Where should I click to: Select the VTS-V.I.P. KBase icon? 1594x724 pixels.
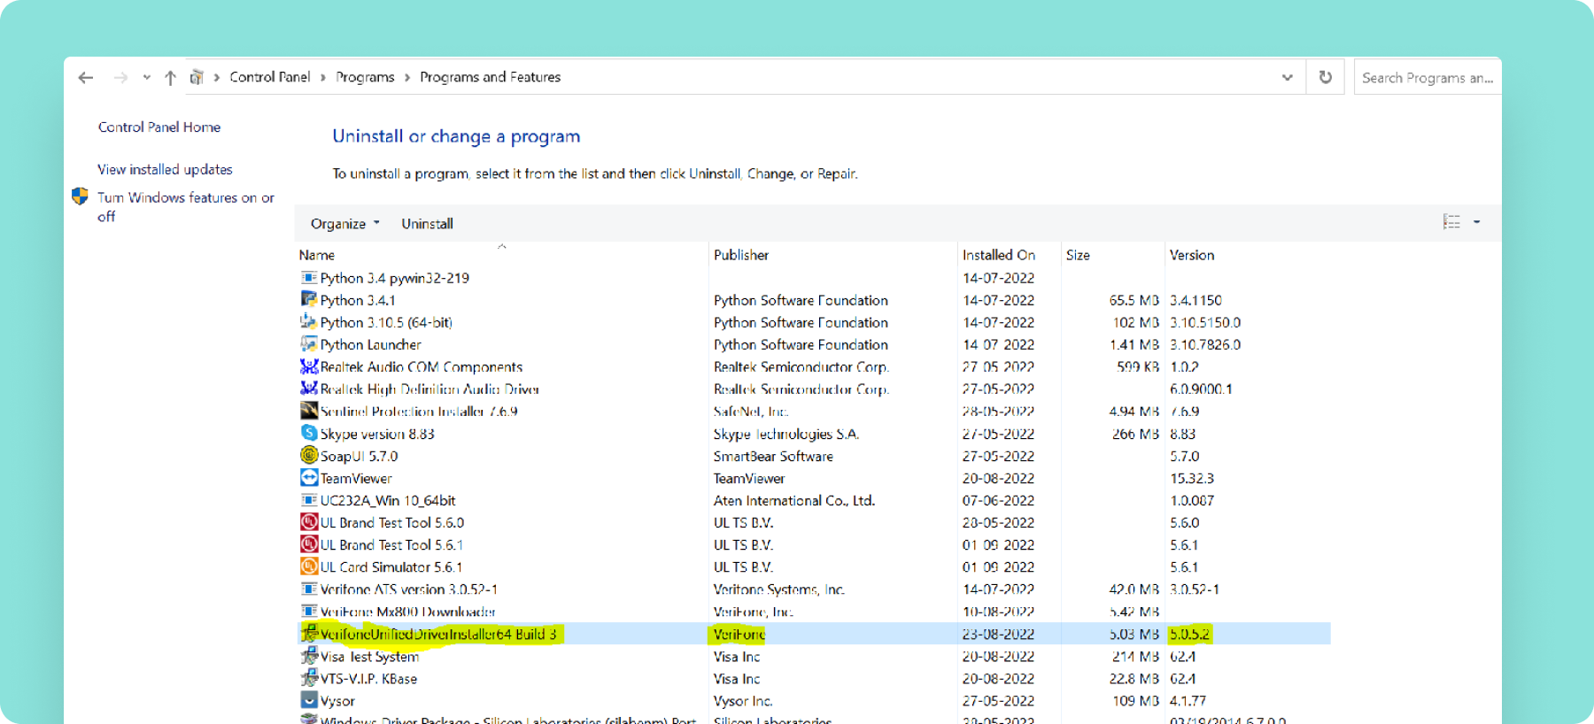309,678
